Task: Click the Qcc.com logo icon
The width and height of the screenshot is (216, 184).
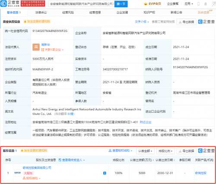Action: [3, 3]
